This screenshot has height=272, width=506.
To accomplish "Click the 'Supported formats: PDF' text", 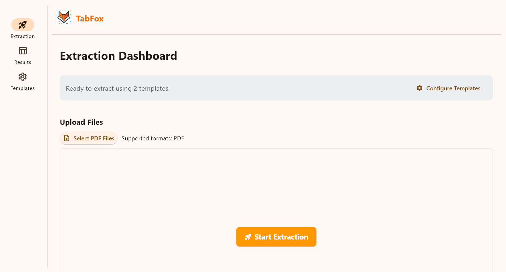I will click(x=153, y=138).
